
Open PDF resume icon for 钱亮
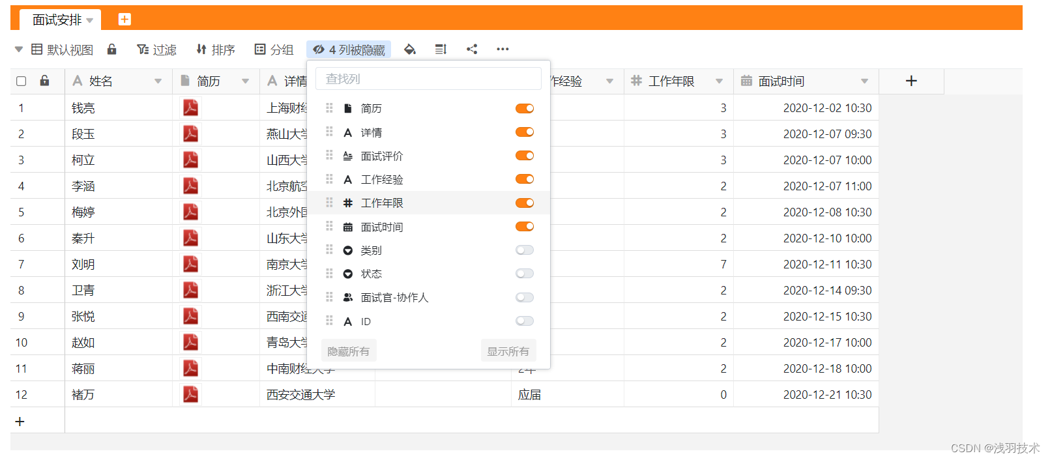click(x=190, y=108)
